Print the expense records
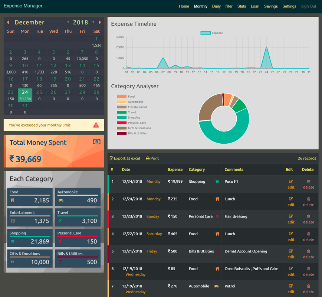The height and width of the screenshot is (297, 322). tap(152, 158)
